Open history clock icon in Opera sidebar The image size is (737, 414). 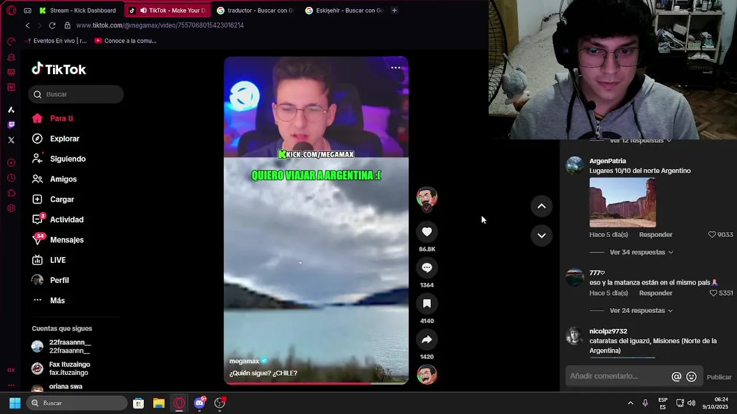11,178
